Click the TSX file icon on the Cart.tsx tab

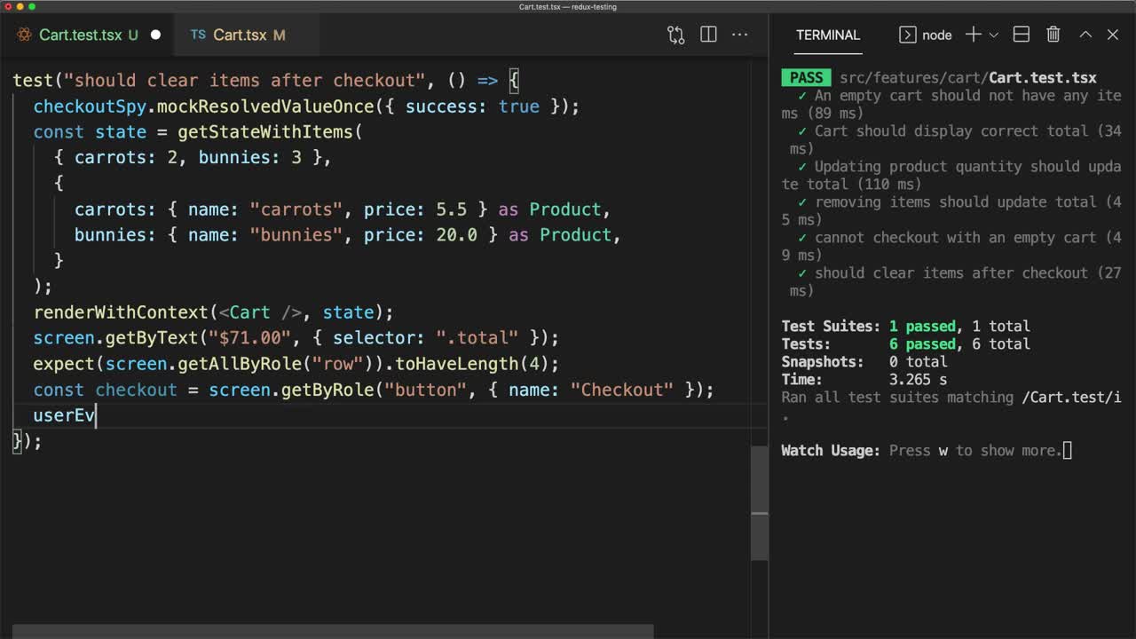tap(196, 35)
